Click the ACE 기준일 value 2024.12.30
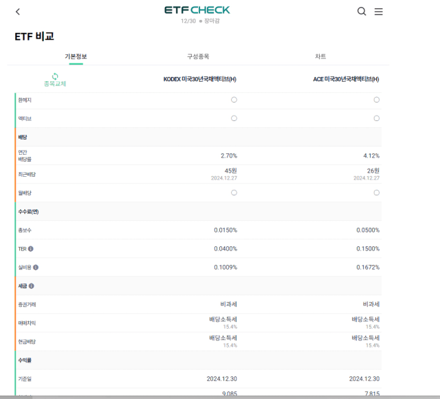Viewport: 440px width, 399px height. tap(364, 379)
